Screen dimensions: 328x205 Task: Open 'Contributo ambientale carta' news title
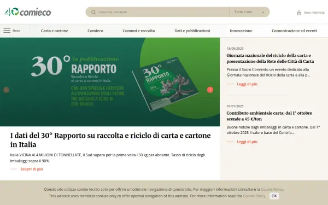269,116
